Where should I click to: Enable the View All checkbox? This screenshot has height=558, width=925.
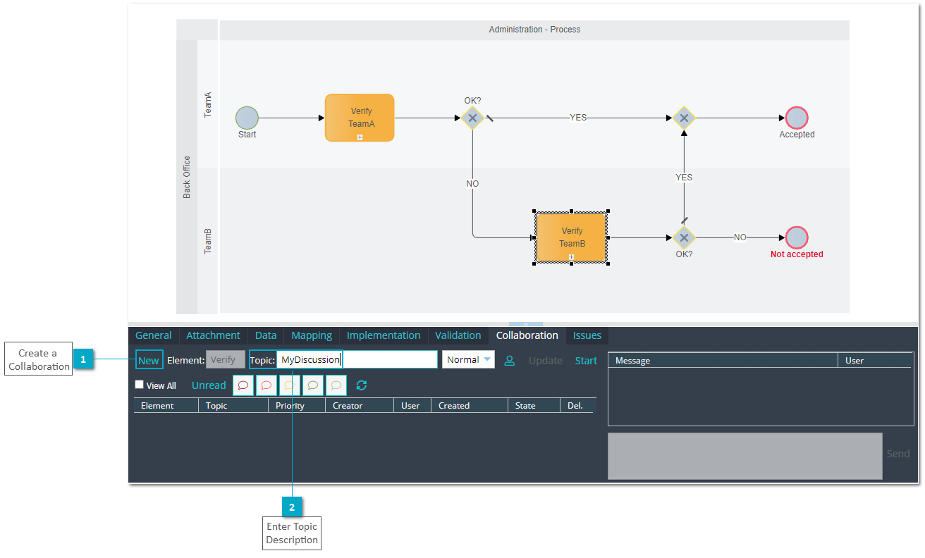coord(140,385)
